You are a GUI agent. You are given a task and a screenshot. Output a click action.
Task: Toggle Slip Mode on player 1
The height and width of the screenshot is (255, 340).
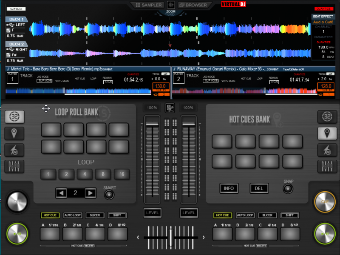coord(45,81)
